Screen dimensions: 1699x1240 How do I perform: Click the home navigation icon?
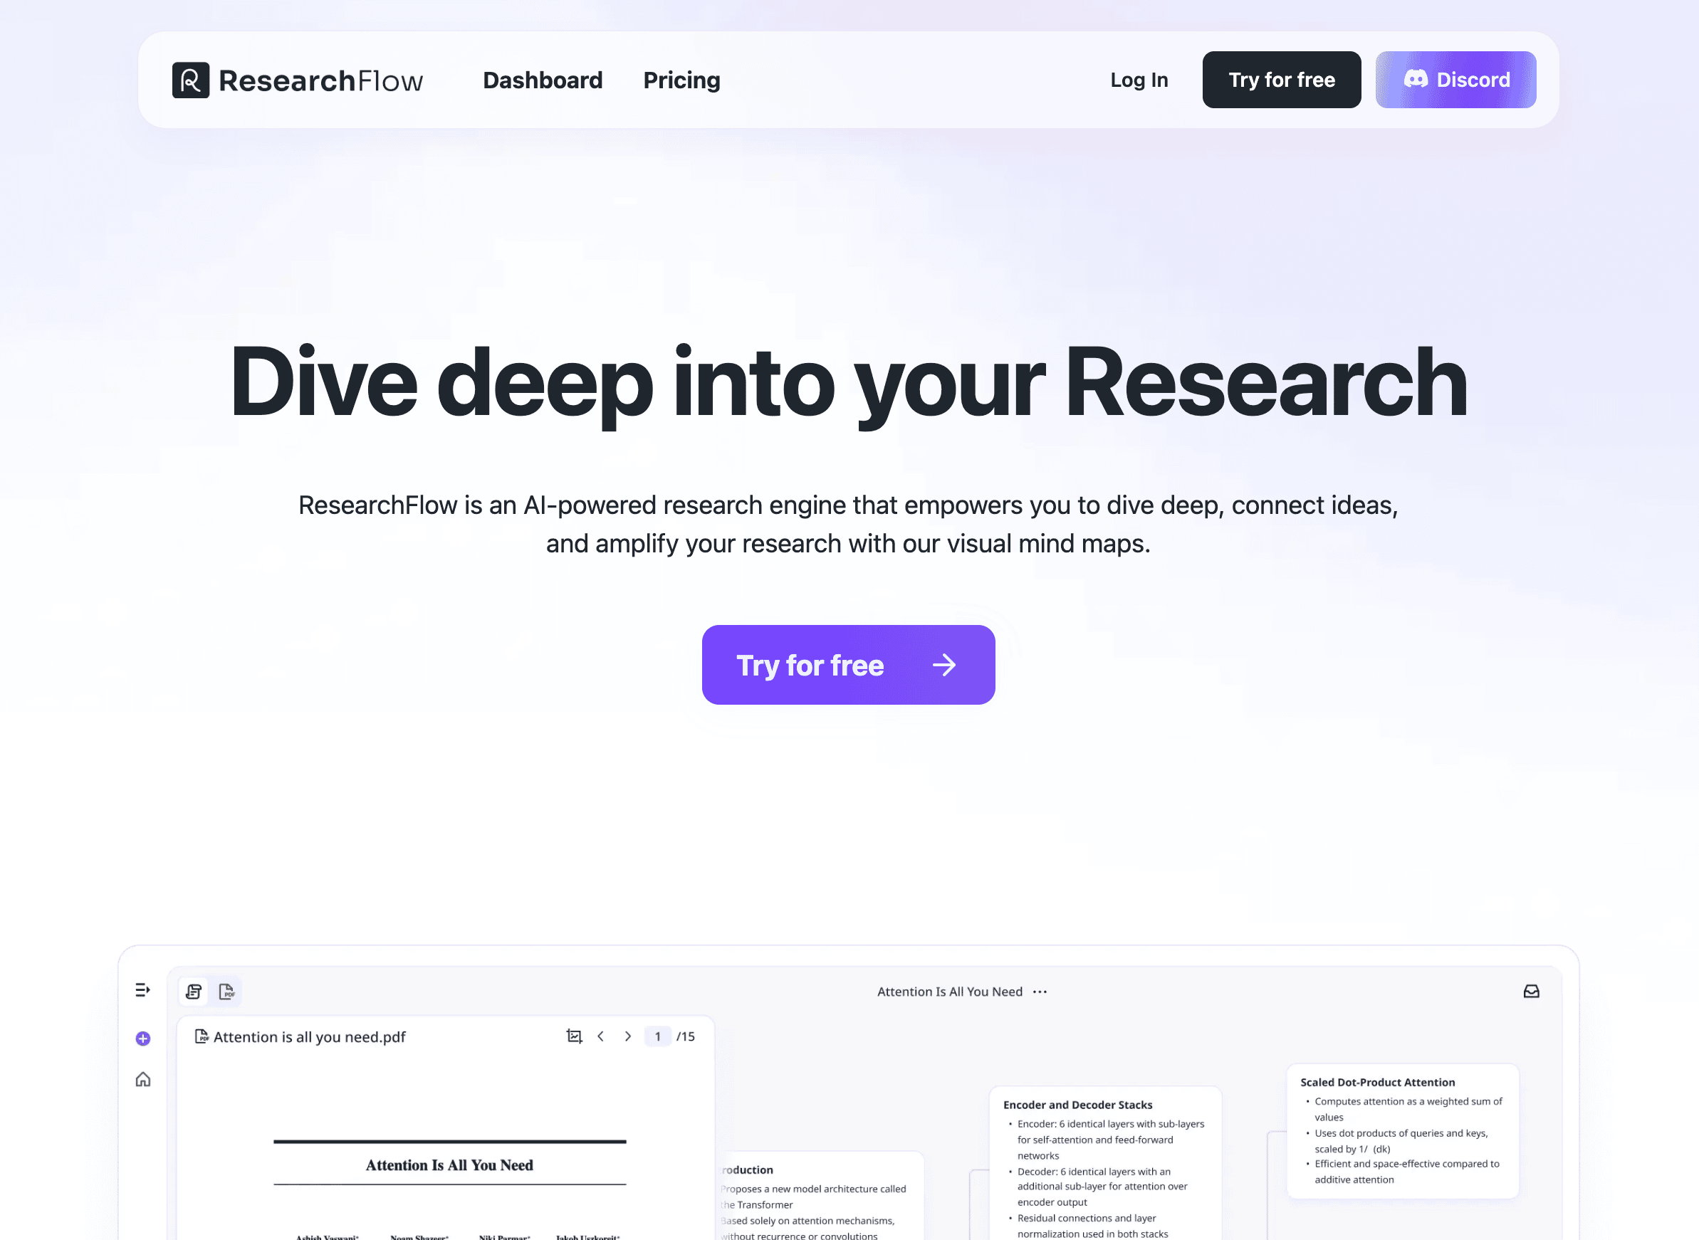tap(142, 1079)
